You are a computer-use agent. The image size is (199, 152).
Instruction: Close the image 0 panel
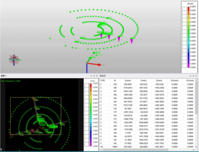click(x=97, y=76)
